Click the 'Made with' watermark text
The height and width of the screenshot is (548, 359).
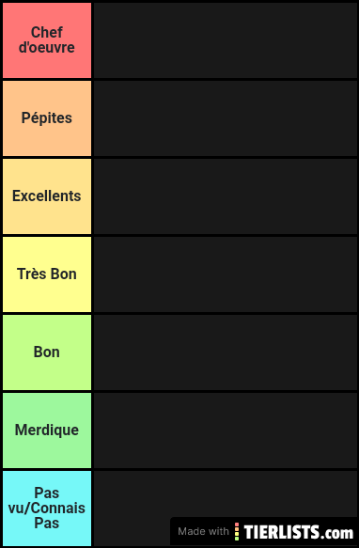[x=203, y=532]
